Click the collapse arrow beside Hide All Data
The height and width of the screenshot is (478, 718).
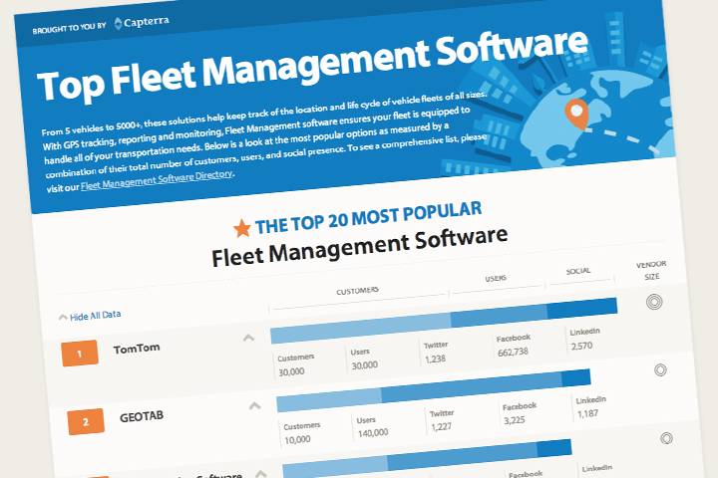pyautogui.click(x=63, y=317)
